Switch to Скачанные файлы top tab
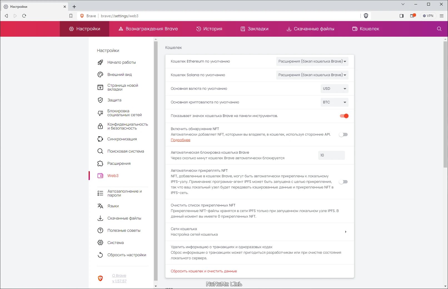Screen dimensions: 448x289 pyautogui.click(x=310, y=29)
